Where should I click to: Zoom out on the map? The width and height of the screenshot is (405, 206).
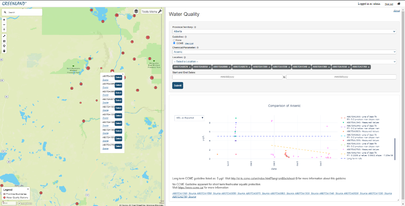coord(4,25)
